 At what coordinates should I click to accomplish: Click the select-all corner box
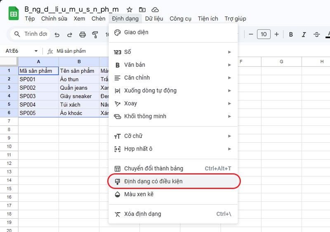pos(8,61)
